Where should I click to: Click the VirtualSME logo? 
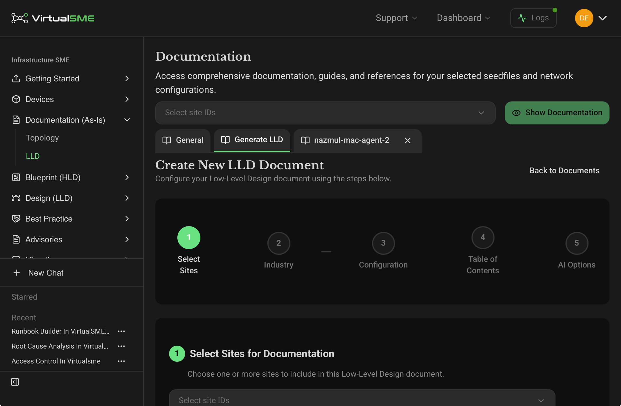(x=53, y=18)
